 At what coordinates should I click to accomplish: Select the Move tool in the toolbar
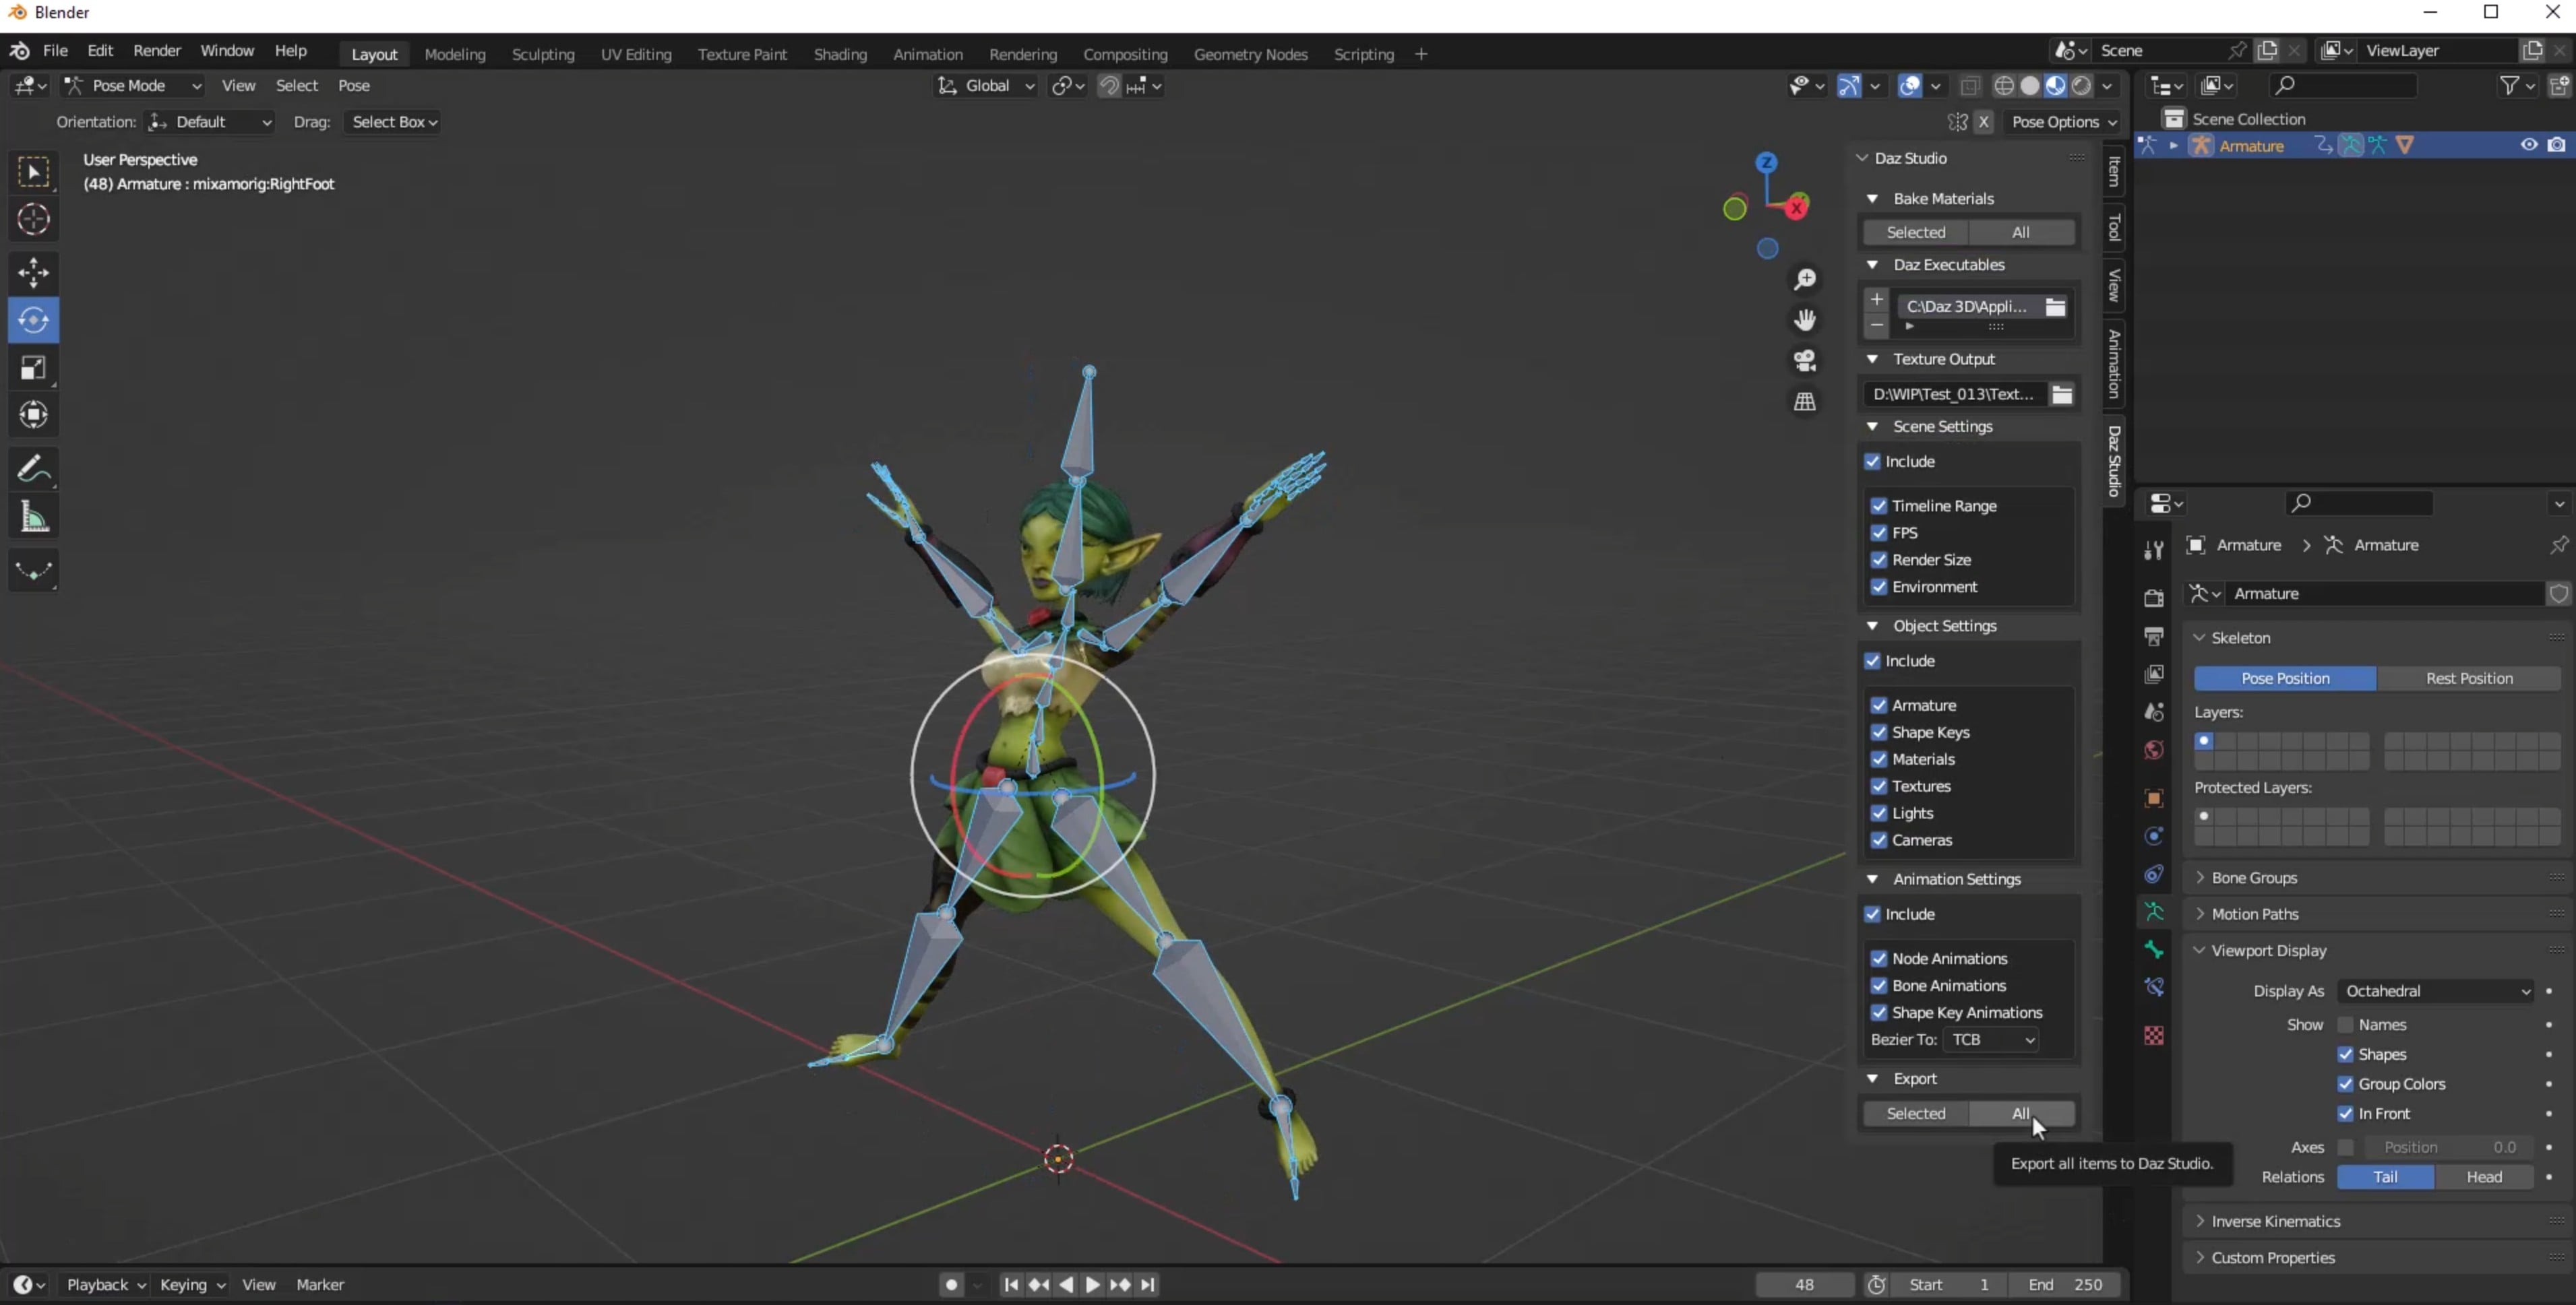(x=33, y=273)
